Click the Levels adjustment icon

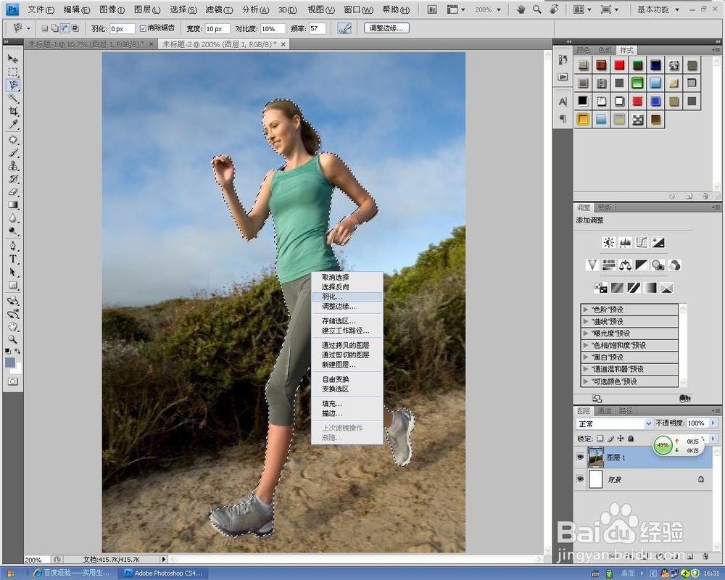(x=625, y=242)
